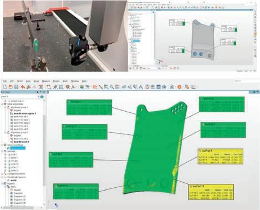Click the yellow surf pt 3 annotation box
Viewport: 260px width, 210px height.
point(221,157)
